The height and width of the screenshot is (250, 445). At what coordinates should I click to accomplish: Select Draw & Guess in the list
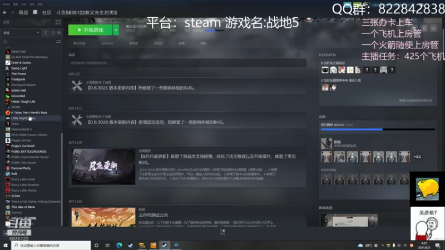[21, 63]
